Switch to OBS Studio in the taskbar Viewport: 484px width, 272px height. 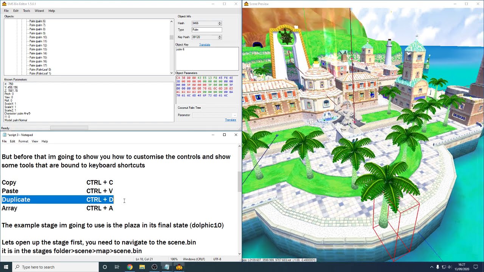pyautogui.click(x=154, y=267)
